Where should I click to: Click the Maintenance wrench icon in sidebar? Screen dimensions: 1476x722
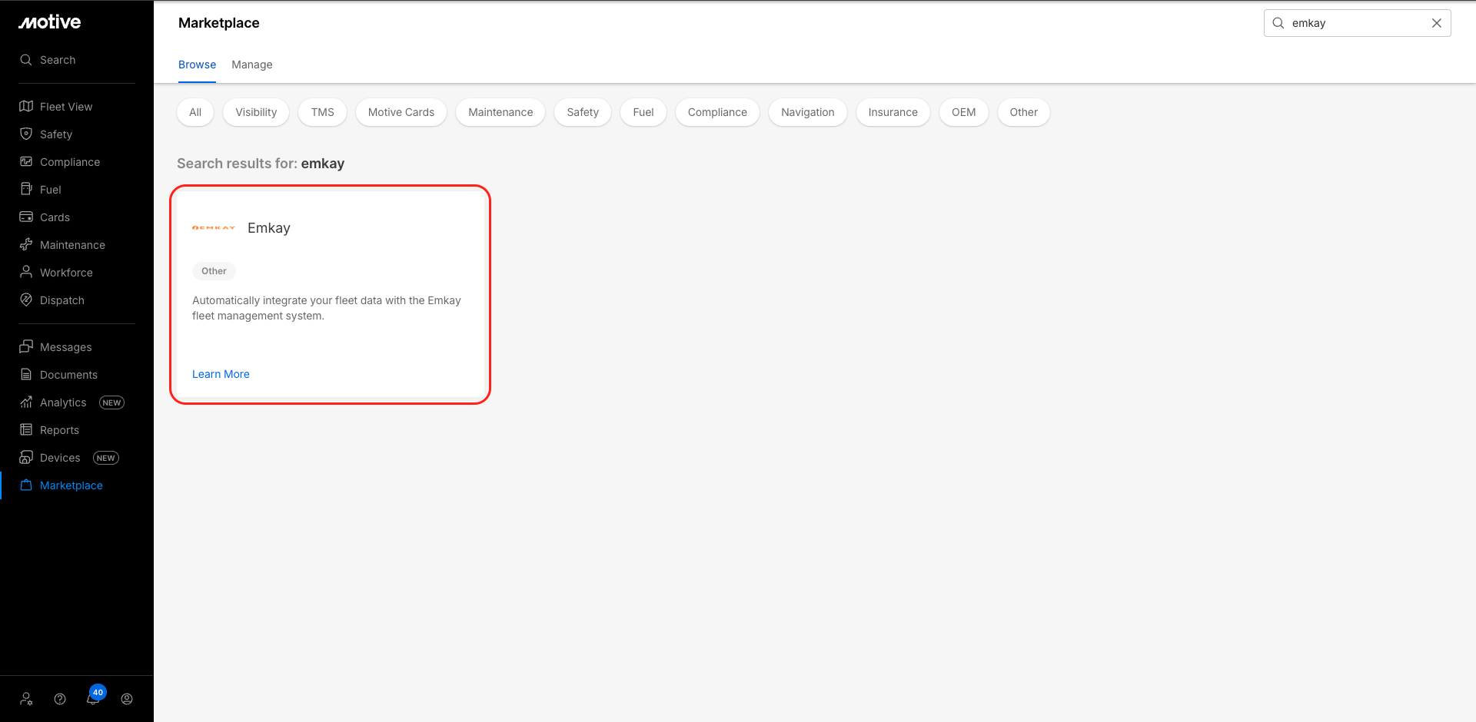(x=26, y=245)
